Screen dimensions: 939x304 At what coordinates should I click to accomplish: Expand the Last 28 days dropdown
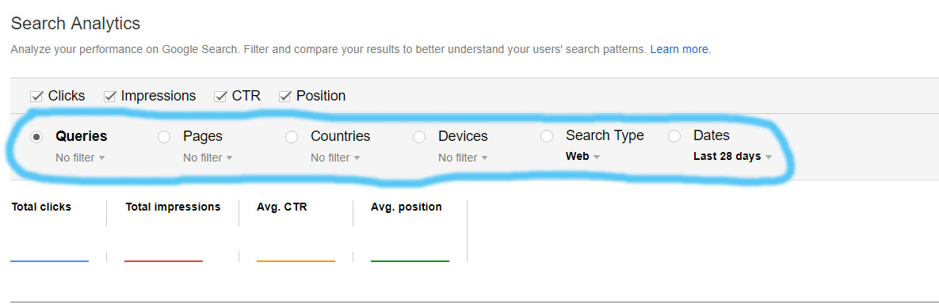732,157
